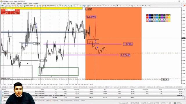Viewport: 186px width, 104px height.
Task: Show the Data Window toolbar icon
Action: coord(13,6)
